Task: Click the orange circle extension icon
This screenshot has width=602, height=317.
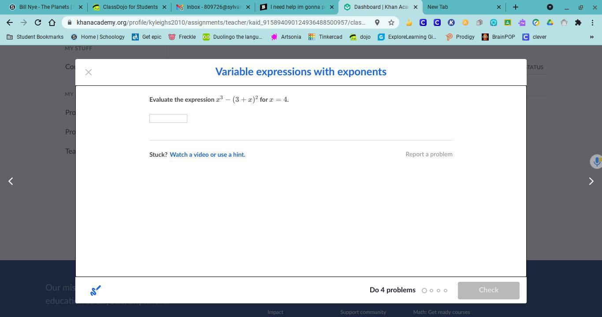Action: click(x=465, y=22)
